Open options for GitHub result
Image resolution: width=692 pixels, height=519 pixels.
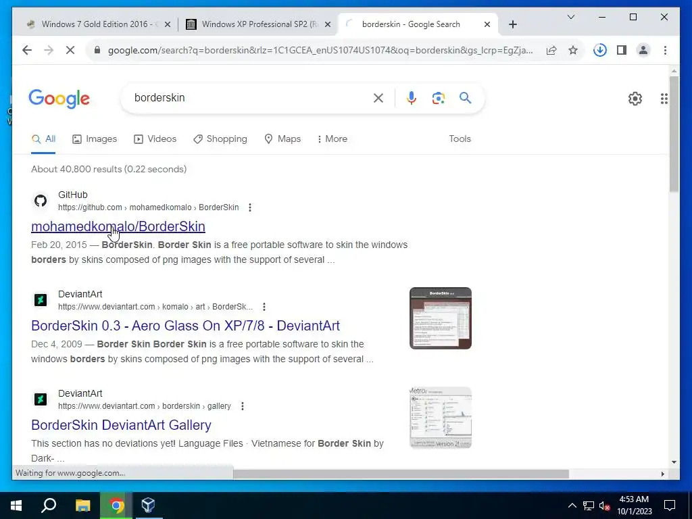click(250, 207)
